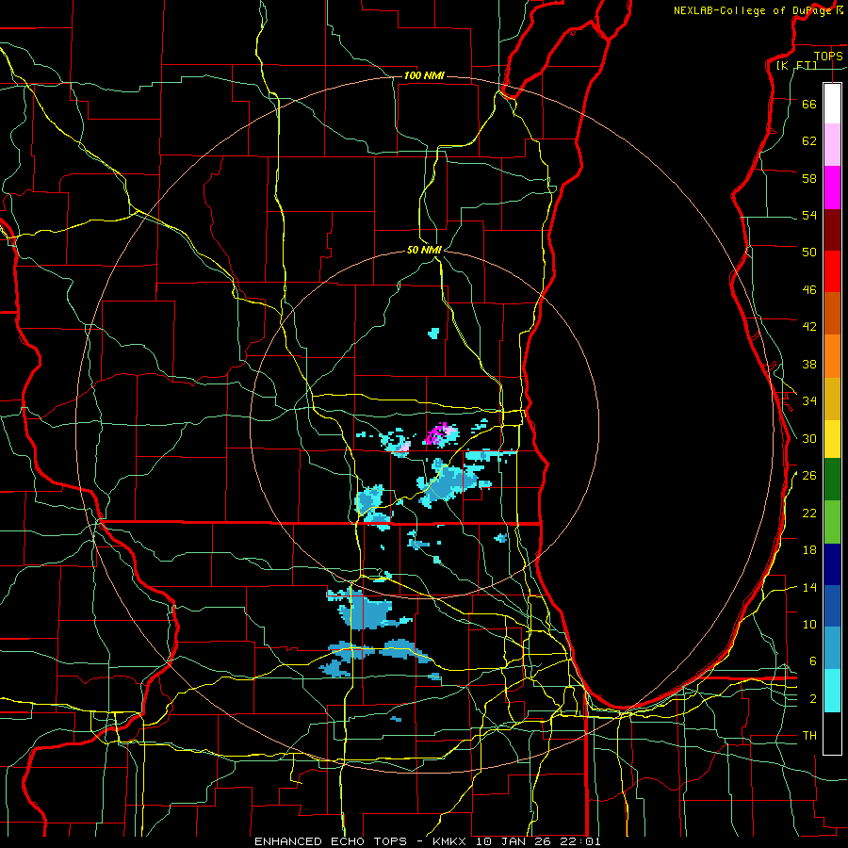Click the 2 legend label
Viewport: 848px width, 848px height.
point(813,698)
